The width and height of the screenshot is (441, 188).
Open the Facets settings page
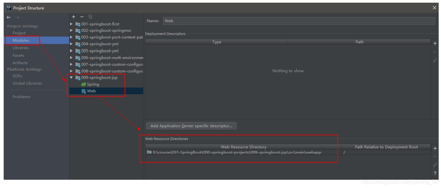[x=18, y=55]
